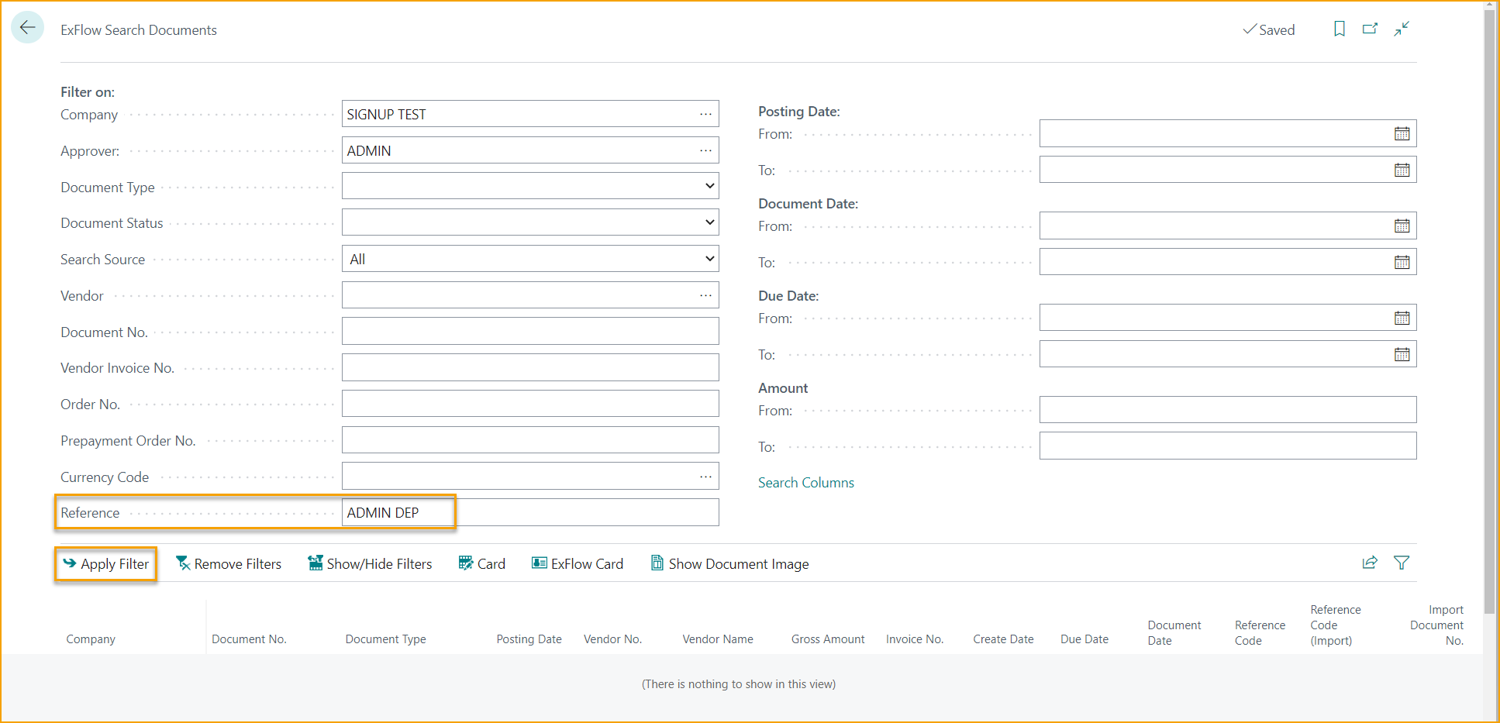Click the Vendor field ellipsis lookup

tap(705, 294)
